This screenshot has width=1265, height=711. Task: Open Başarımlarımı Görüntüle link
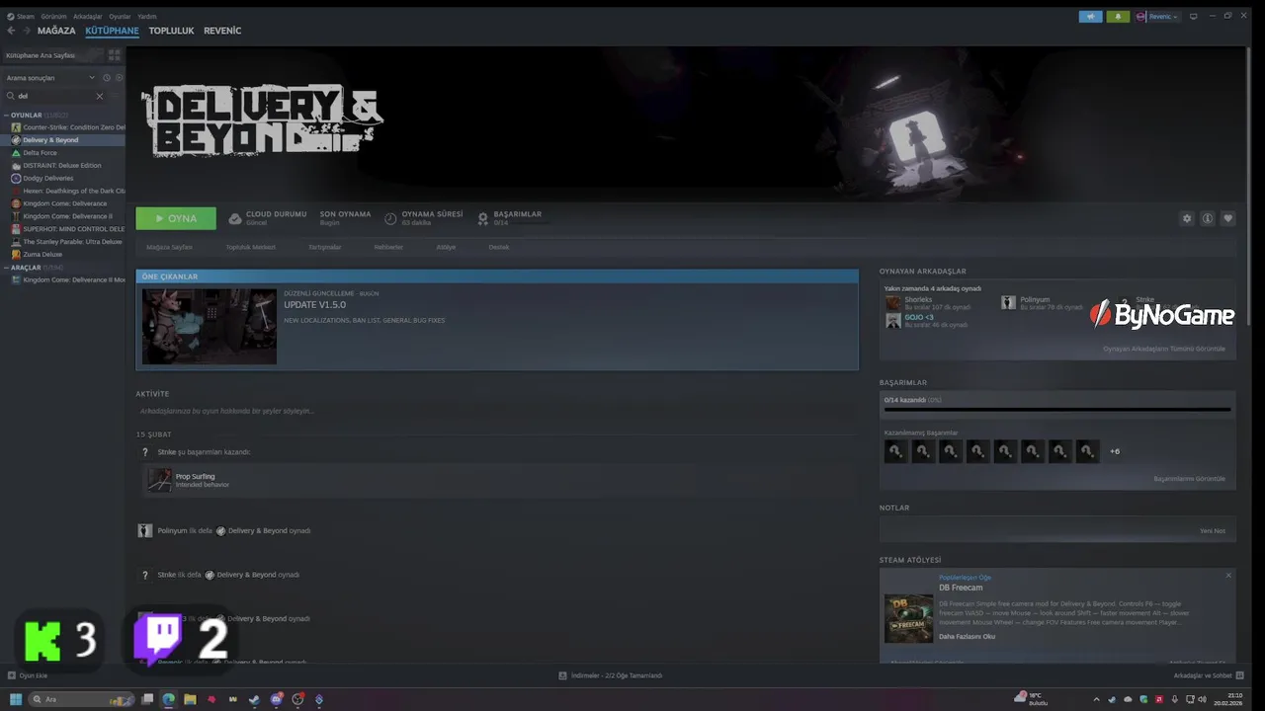tap(1189, 479)
